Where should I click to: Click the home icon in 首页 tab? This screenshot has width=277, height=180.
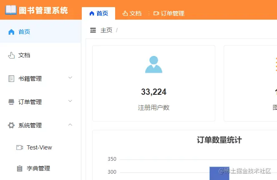pos(92,13)
